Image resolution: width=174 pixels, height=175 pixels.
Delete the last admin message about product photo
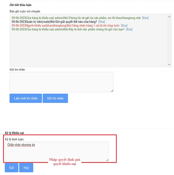tap(129, 29)
